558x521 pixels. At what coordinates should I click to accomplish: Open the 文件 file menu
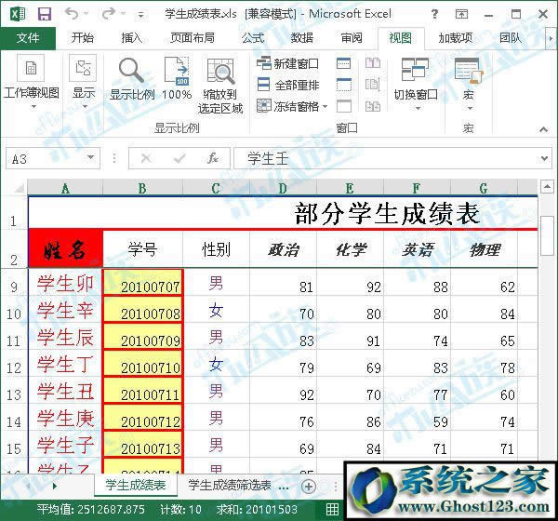point(28,37)
